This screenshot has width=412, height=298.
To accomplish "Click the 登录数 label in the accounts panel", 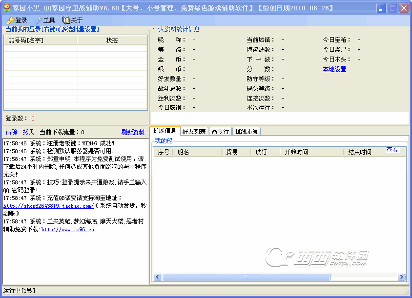I will [16, 119].
